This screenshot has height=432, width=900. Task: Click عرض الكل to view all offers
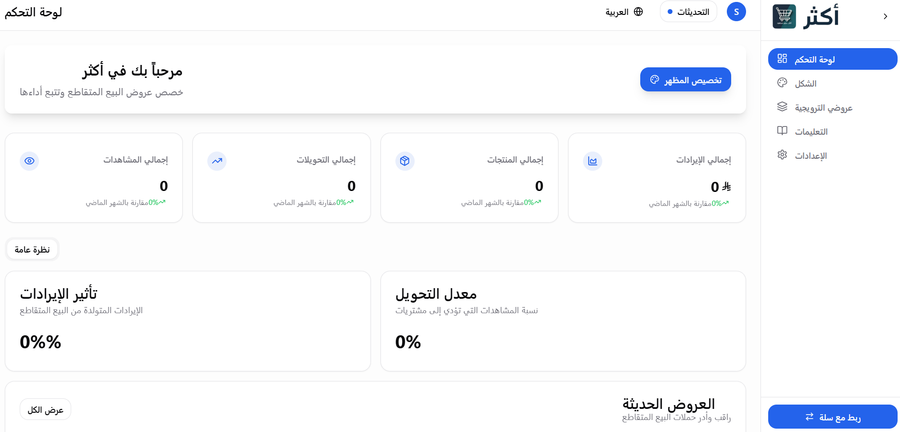coord(45,409)
